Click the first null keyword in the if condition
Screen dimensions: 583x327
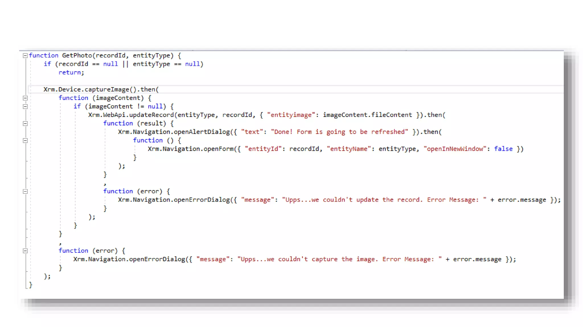click(110, 64)
